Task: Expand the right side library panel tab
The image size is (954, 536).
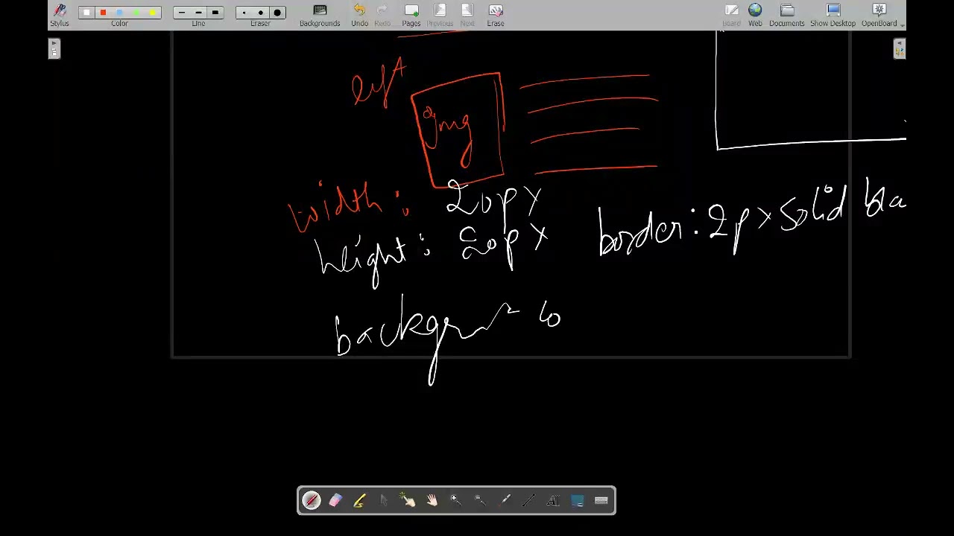Action: point(900,48)
